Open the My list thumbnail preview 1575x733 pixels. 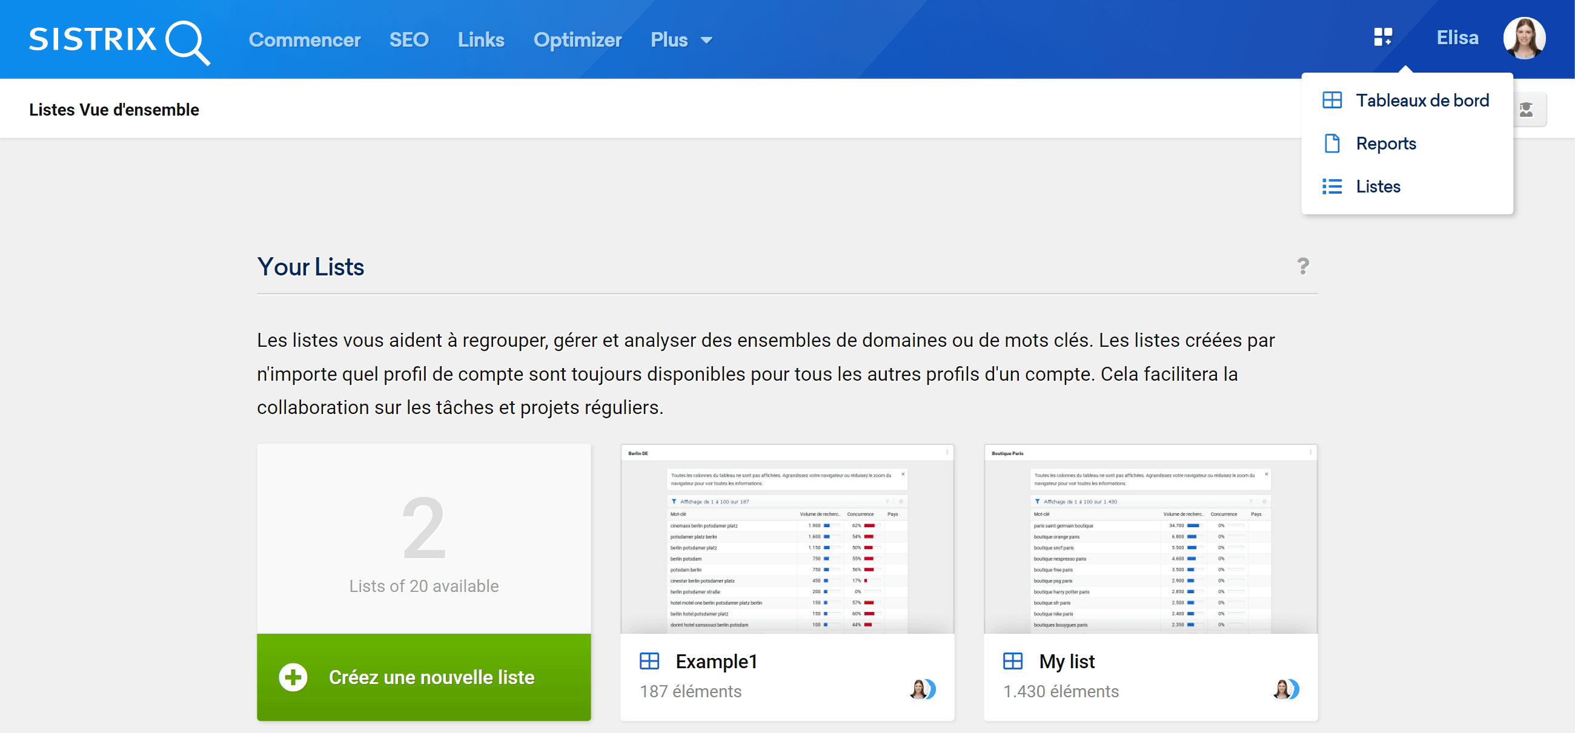coord(1150,539)
